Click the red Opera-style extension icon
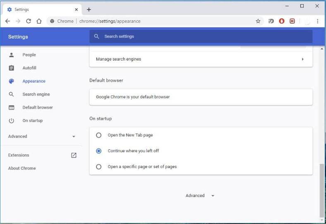The height and width of the screenshot is (224, 326). click(x=281, y=21)
